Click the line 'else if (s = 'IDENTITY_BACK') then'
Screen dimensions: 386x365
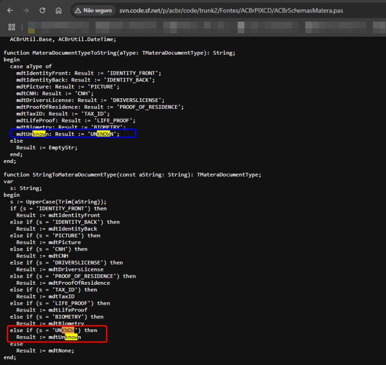[x=65, y=222]
